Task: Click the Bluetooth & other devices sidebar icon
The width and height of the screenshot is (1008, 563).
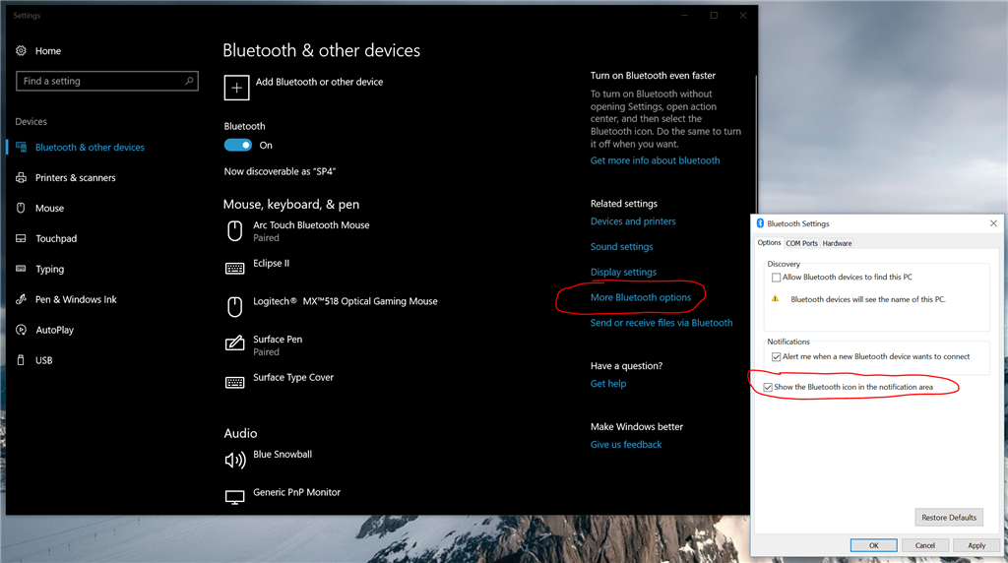Action: (22, 148)
